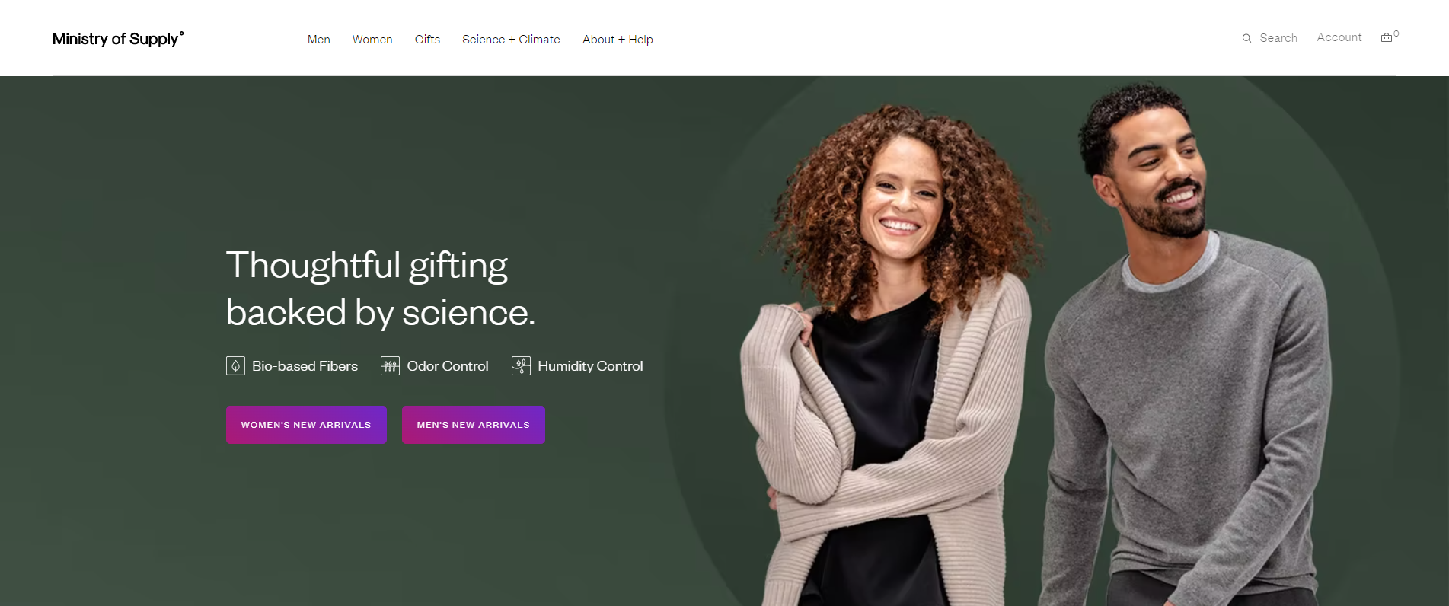The height and width of the screenshot is (606, 1449).
Task: Click the Humidity Control label
Action: point(590,366)
